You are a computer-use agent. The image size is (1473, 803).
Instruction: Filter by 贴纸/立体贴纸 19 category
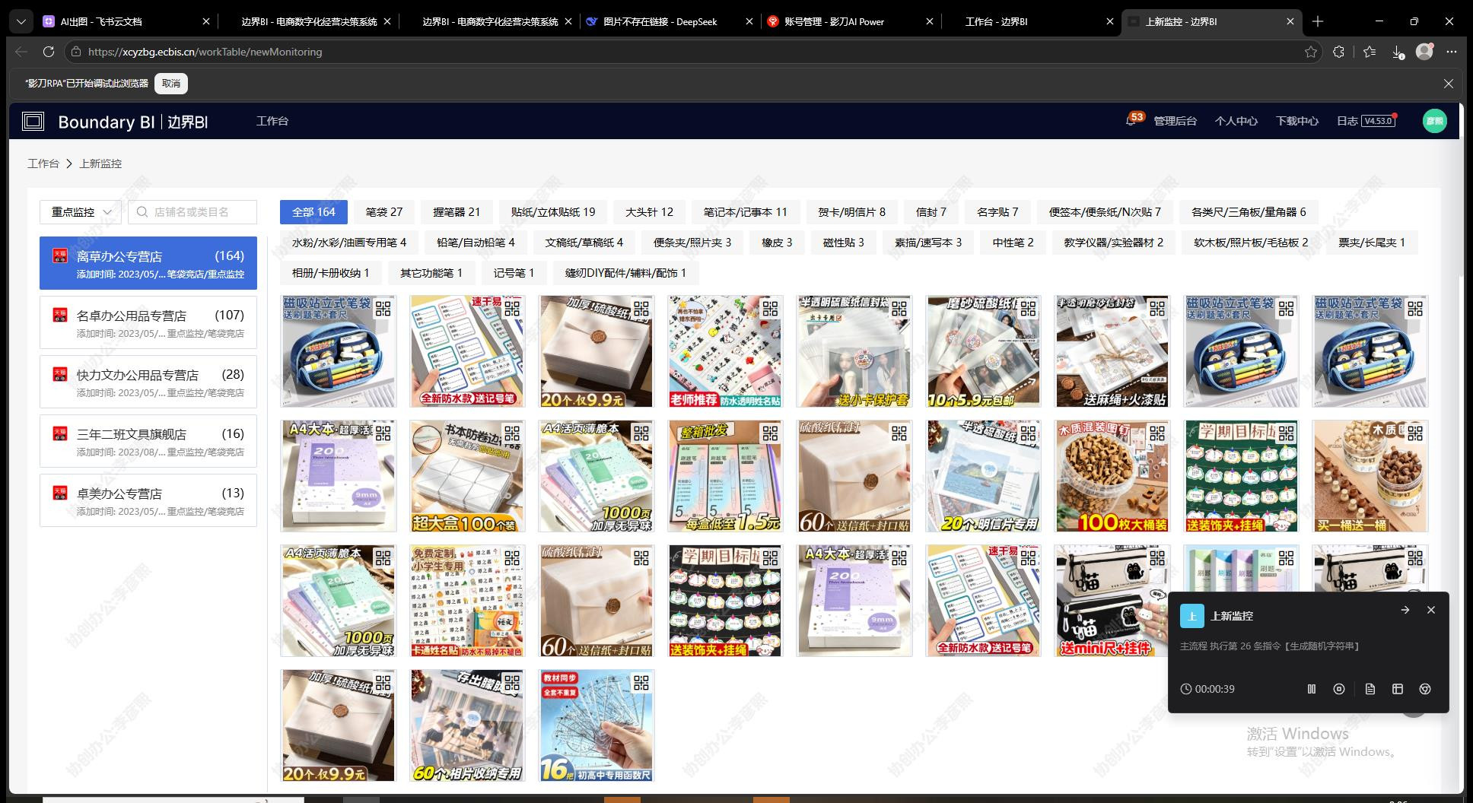(553, 212)
